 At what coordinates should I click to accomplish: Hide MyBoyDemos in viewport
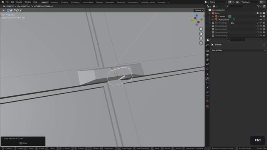tap(261, 20)
